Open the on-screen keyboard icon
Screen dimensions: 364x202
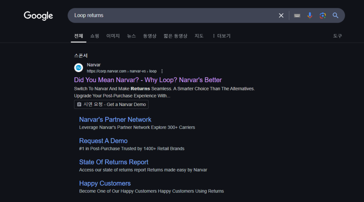[297, 16]
